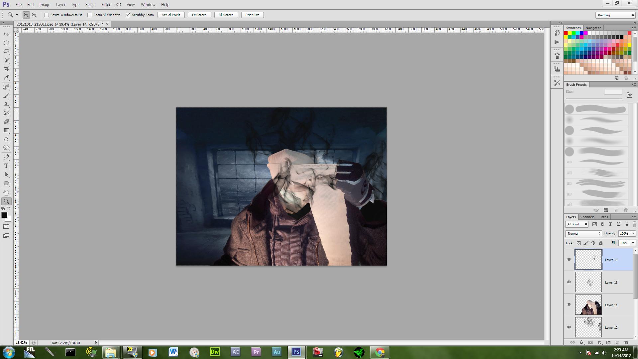
Task: Open the layer filter Kind dropdown
Action: pos(577,224)
